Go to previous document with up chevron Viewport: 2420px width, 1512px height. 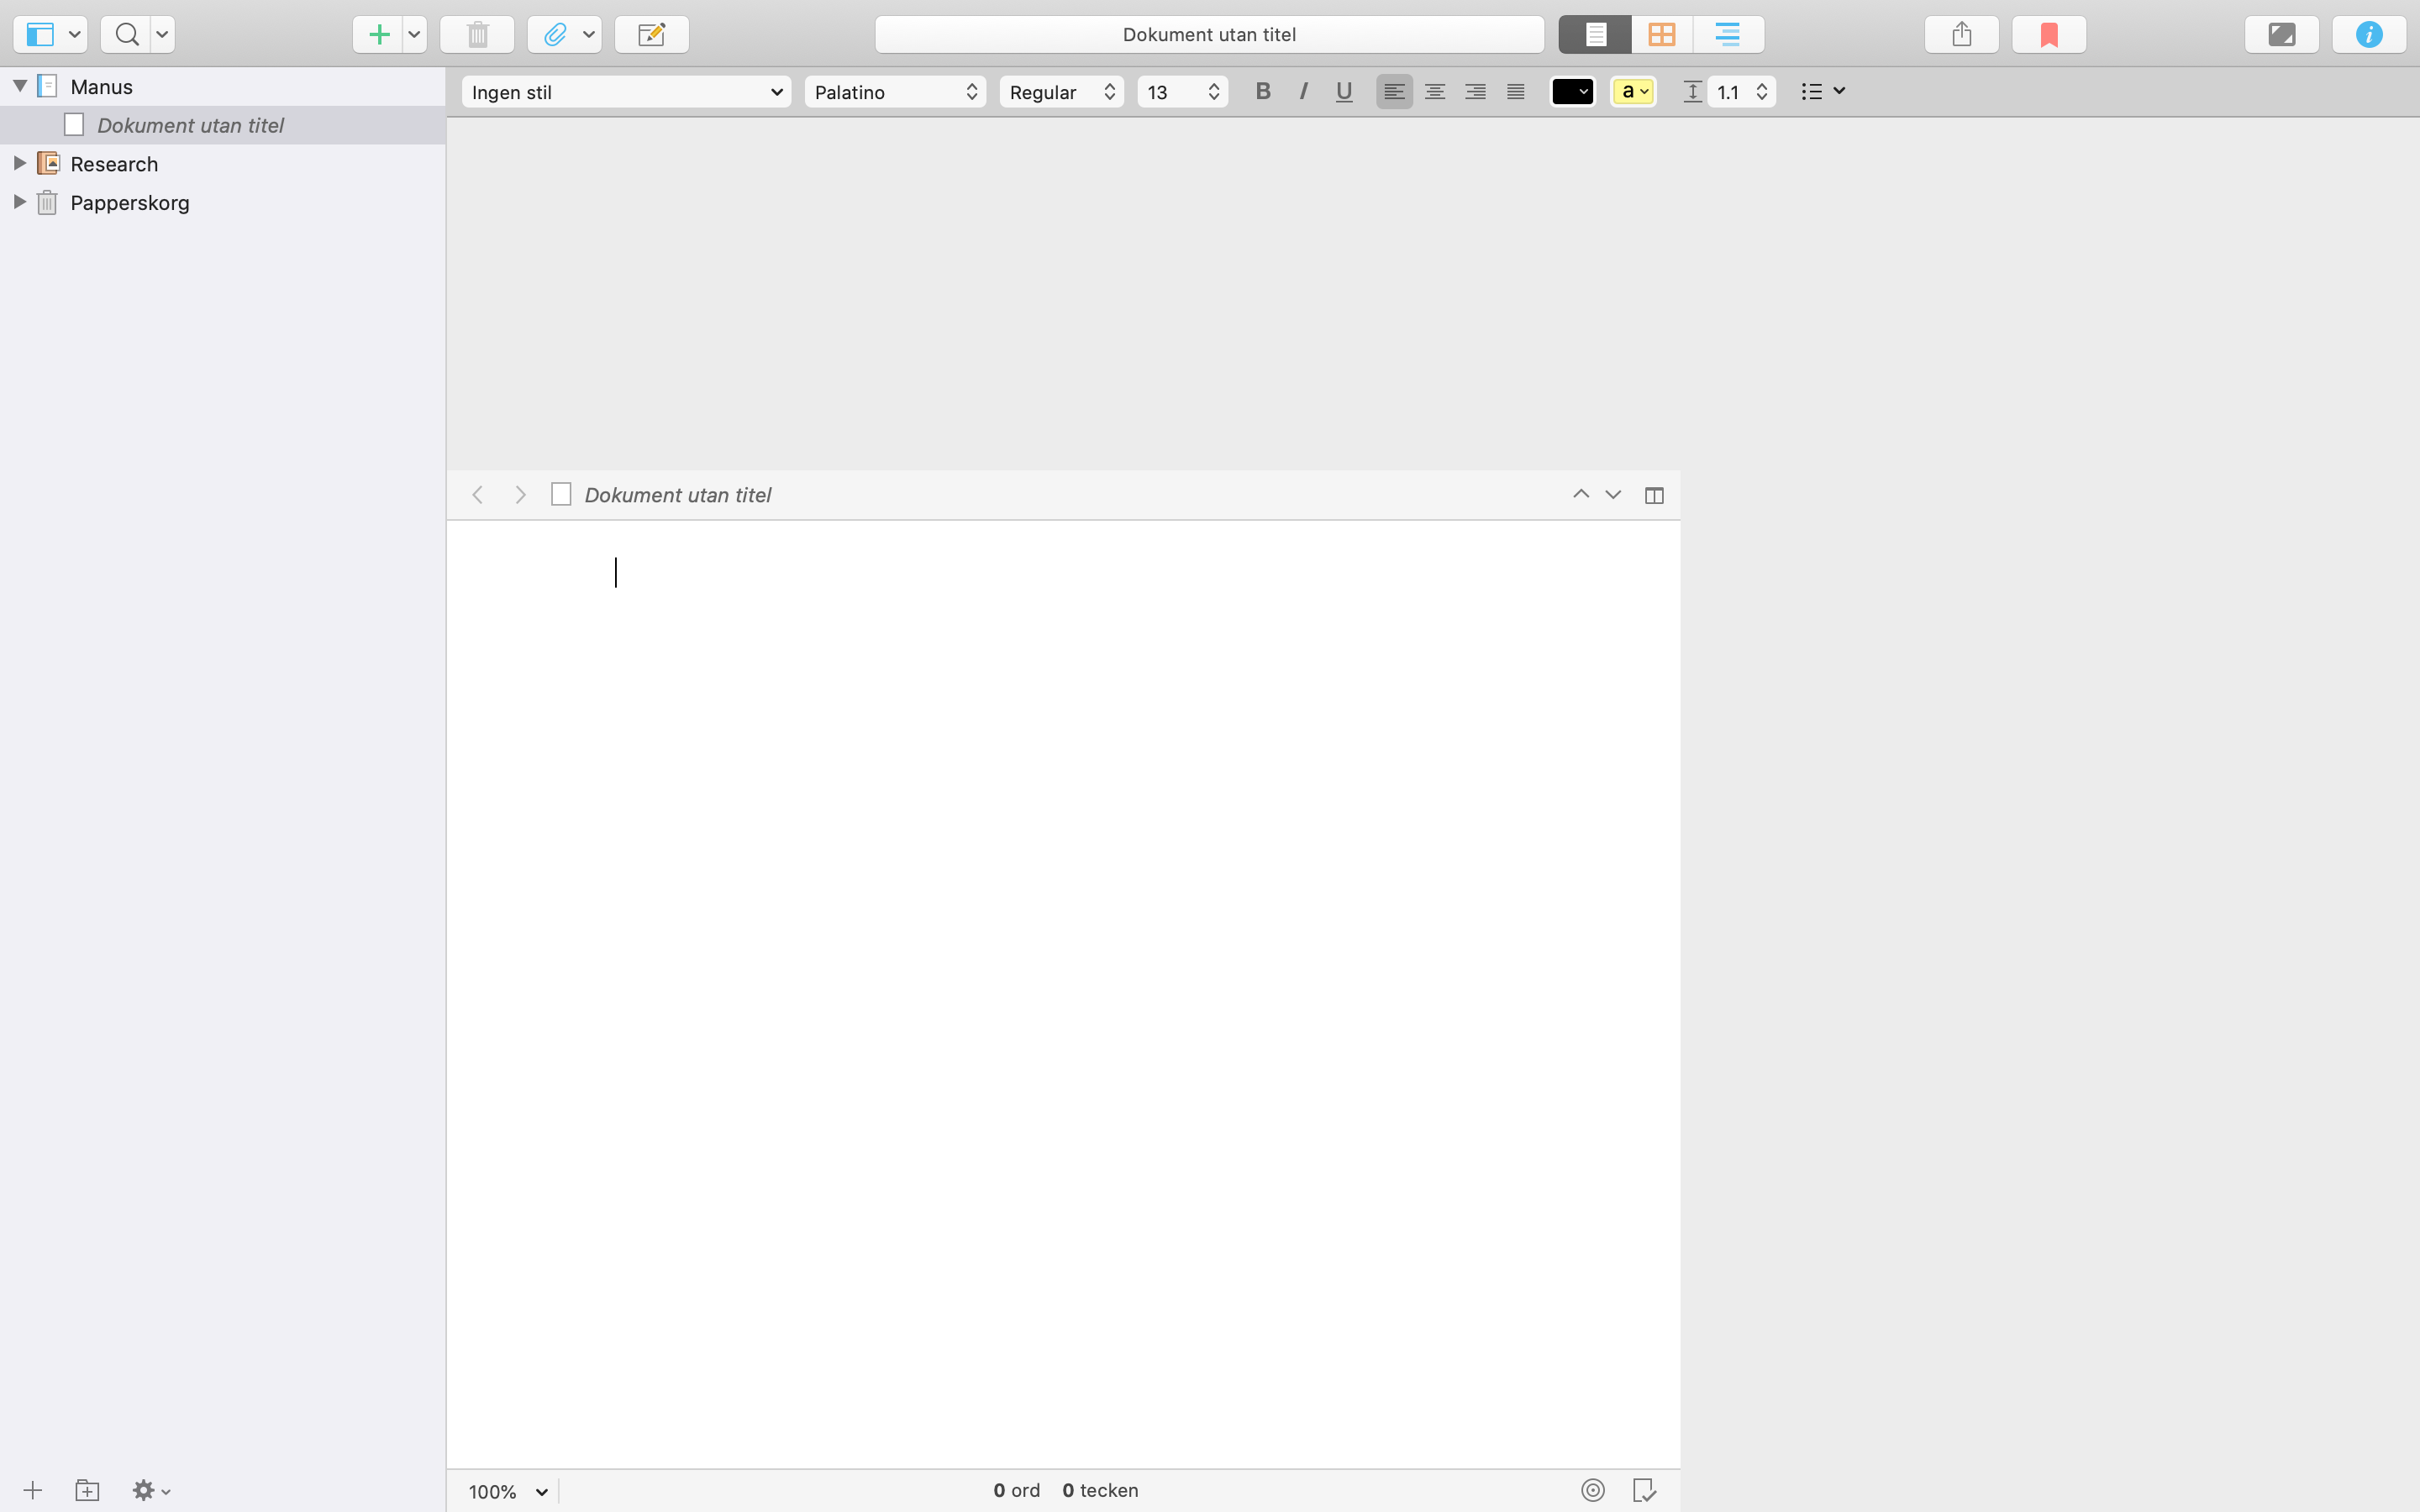(1581, 494)
